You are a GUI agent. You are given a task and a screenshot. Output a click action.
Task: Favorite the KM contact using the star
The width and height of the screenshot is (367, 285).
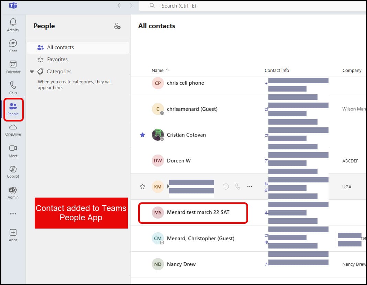142,187
